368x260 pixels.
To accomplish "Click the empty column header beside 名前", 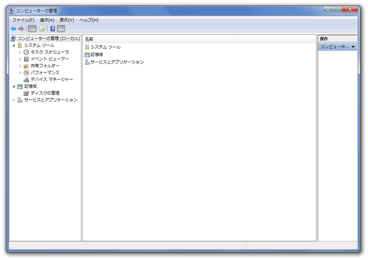I will pos(276,39).
